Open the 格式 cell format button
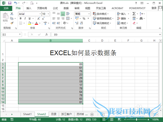 pos(123,23)
